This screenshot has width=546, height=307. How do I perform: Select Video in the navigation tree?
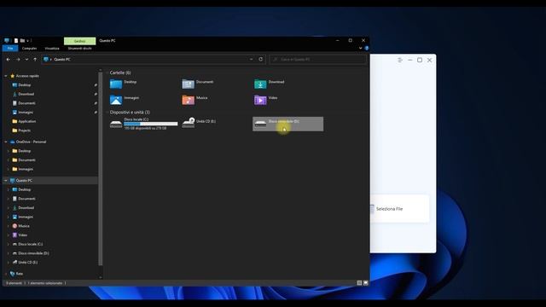coord(22,235)
